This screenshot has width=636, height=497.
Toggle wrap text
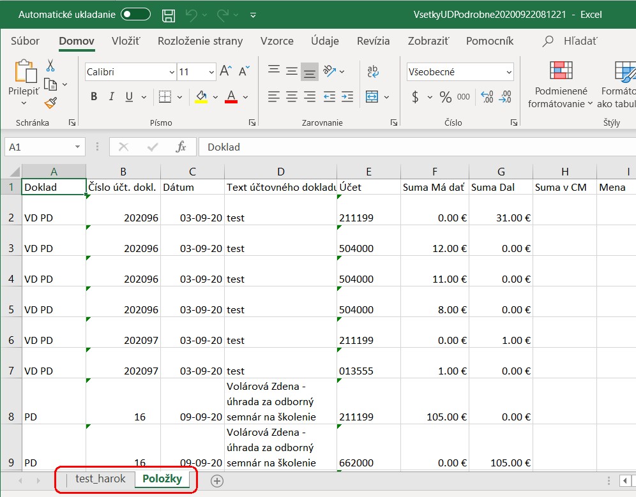tap(373, 71)
